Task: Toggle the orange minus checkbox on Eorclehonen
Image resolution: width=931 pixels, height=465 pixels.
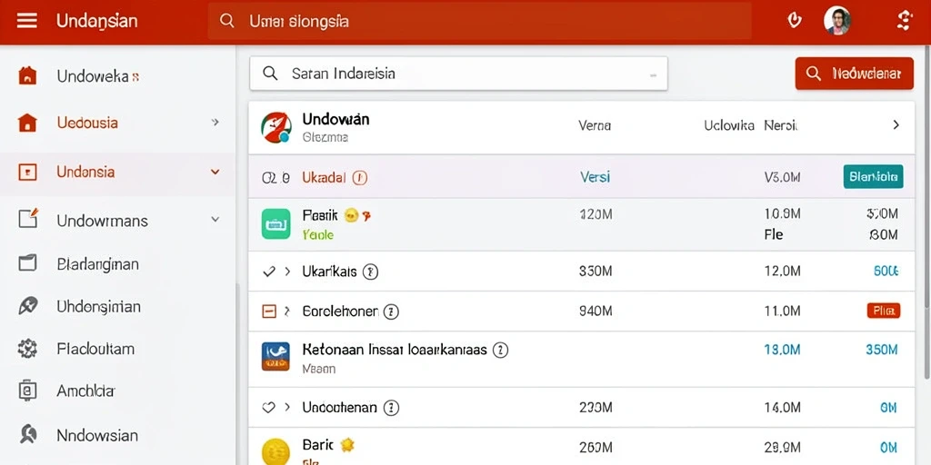Action: 269,311
